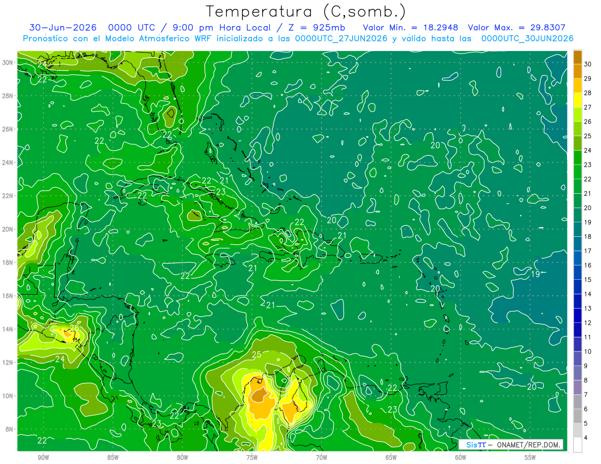The image size is (601, 464).
Task: Pick the purple swatch between 8 and 9
Action: pyautogui.click(x=577, y=373)
